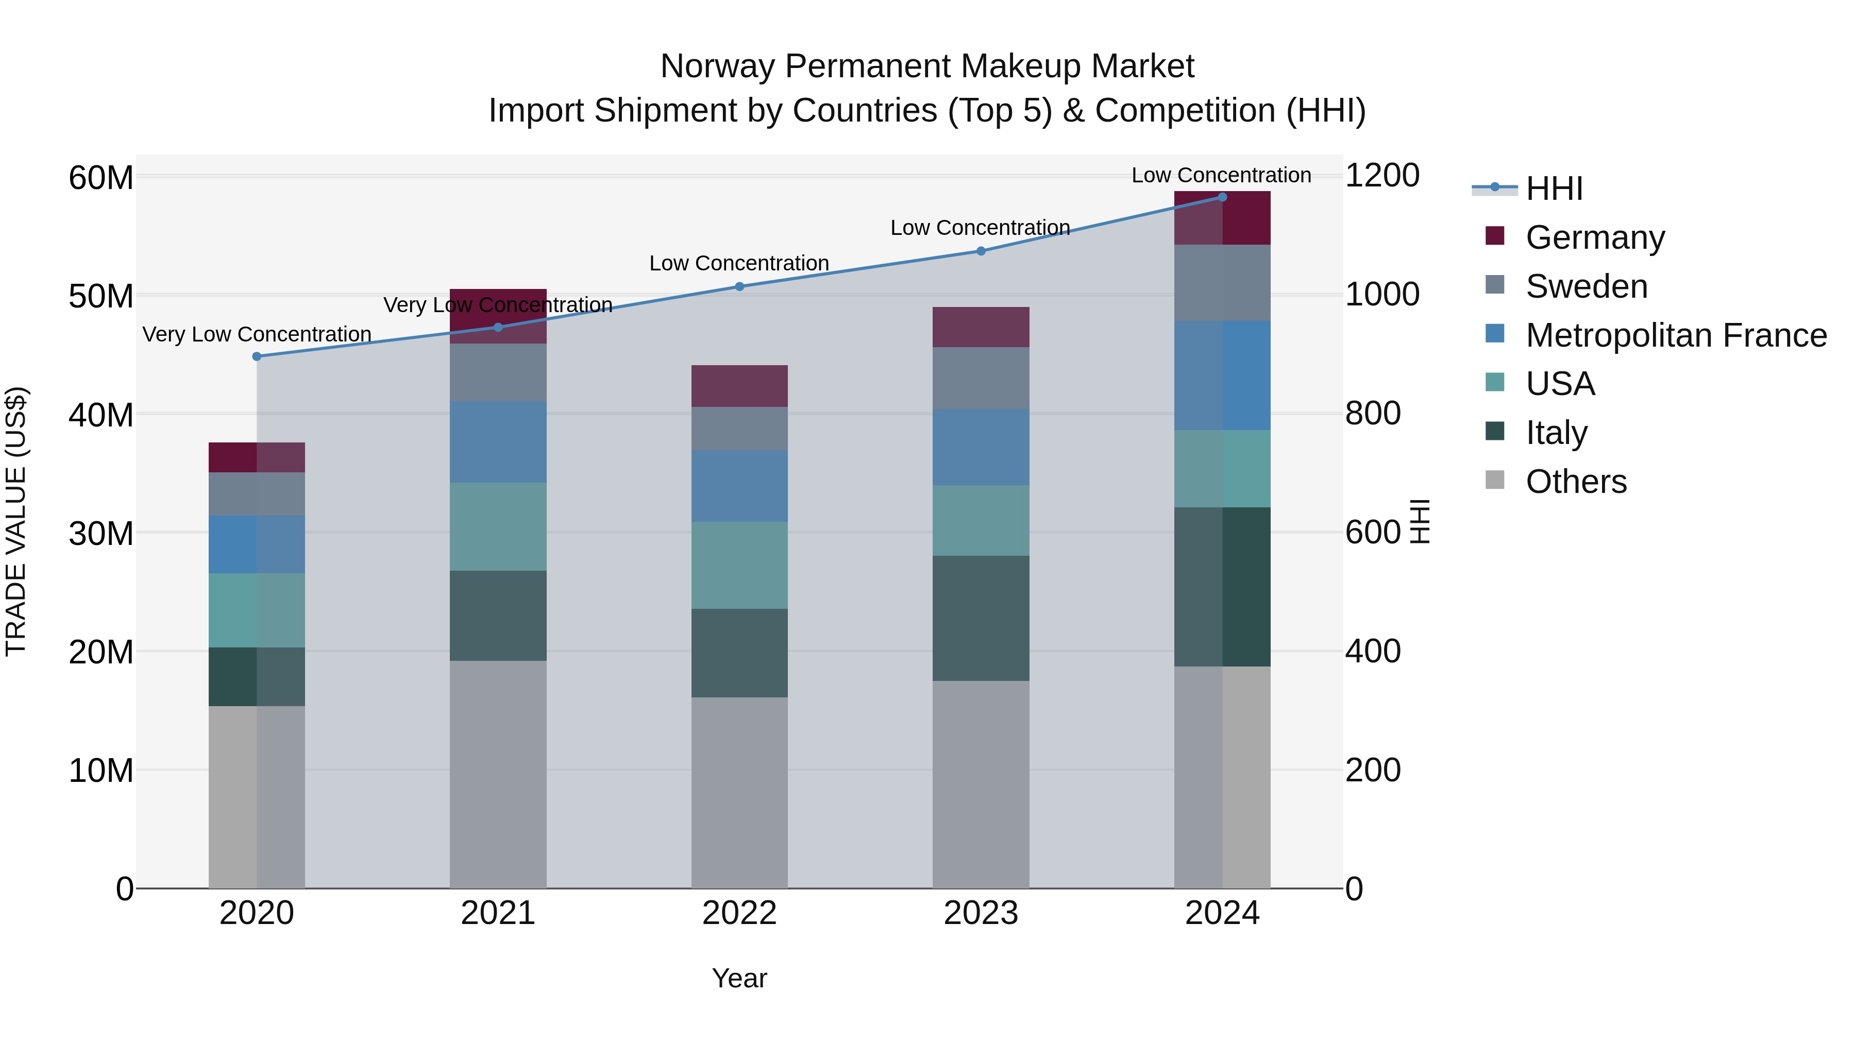Click the 'Low Concentration' label above 2024
The height and width of the screenshot is (1043, 1855).
(x=1221, y=175)
